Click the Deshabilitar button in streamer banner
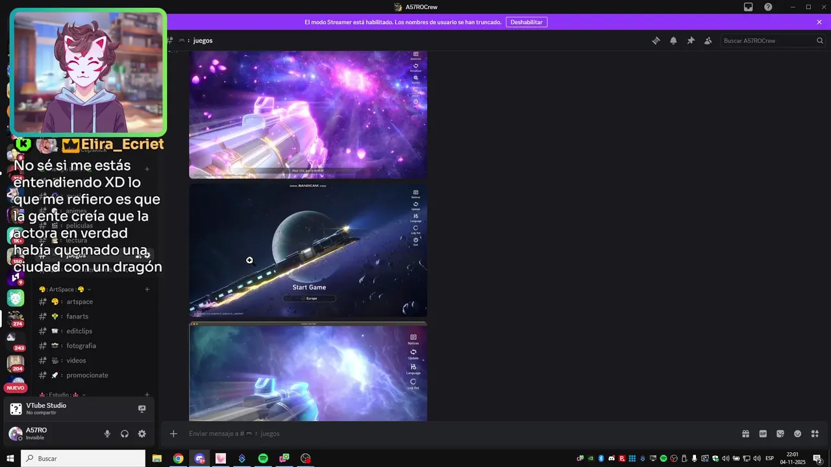Image resolution: width=831 pixels, height=467 pixels. pyautogui.click(x=527, y=22)
